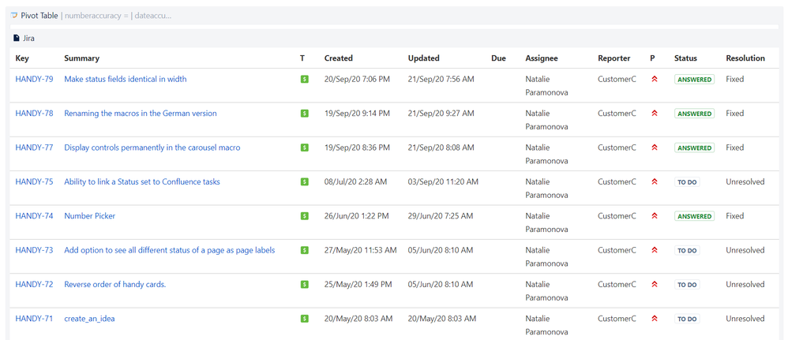788x340 pixels.
Task: Open issue HANDY-79 key link
Action: (34, 80)
